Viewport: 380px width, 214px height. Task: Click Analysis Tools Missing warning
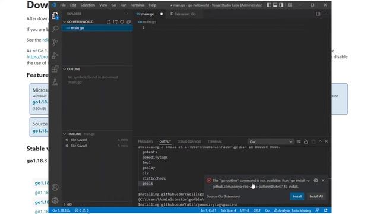click(292, 210)
